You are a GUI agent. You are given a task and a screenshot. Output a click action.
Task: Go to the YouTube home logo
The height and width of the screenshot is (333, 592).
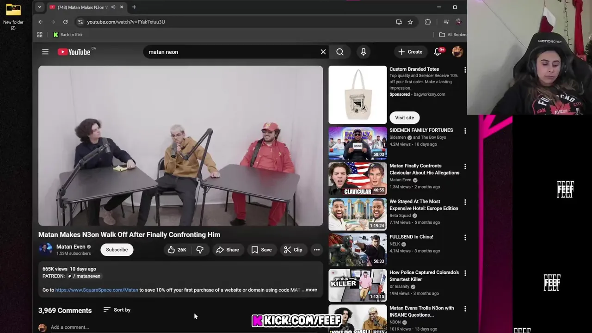pos(74,52)
